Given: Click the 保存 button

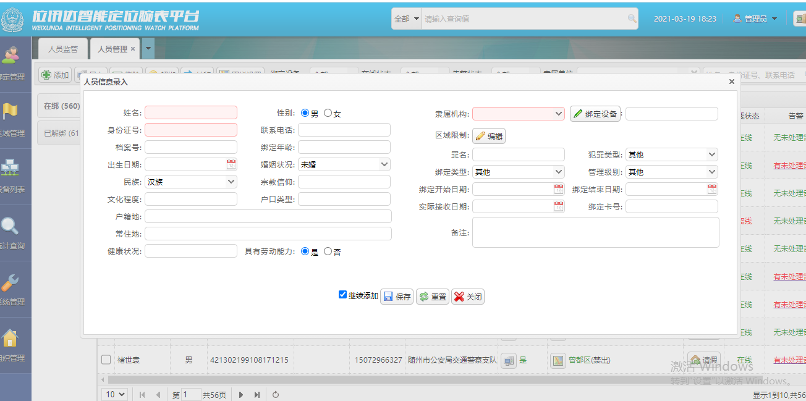Looking at the screenshot, I should tap(397, 297).
